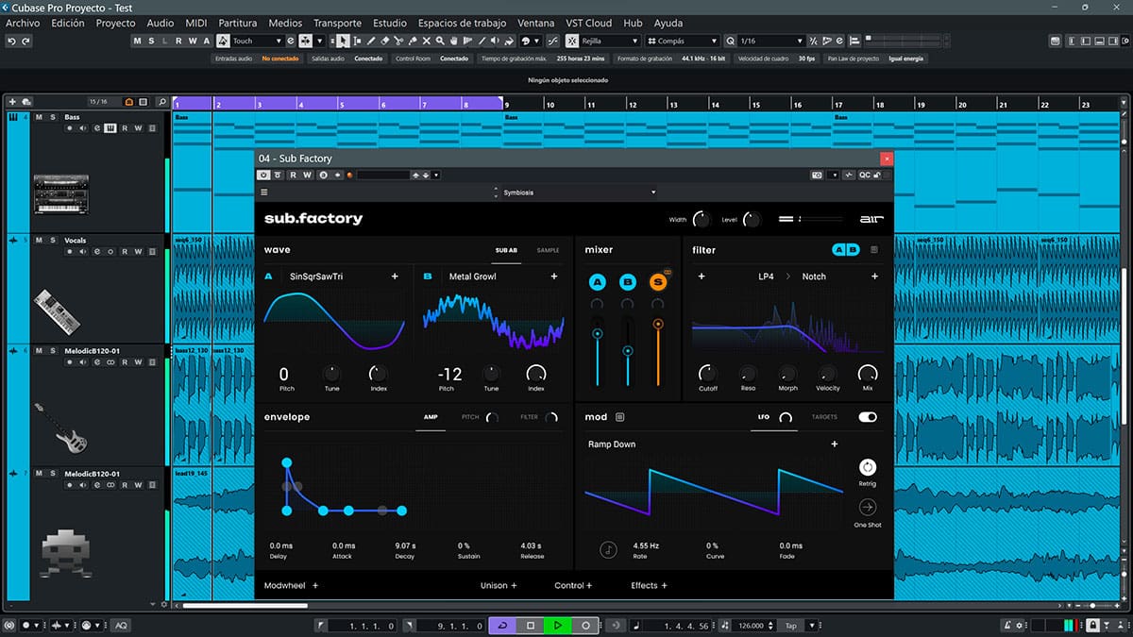This screenshot has width=1133, height=637.
Task: Select the Mute X tool
Action: (x=427, y=41)
